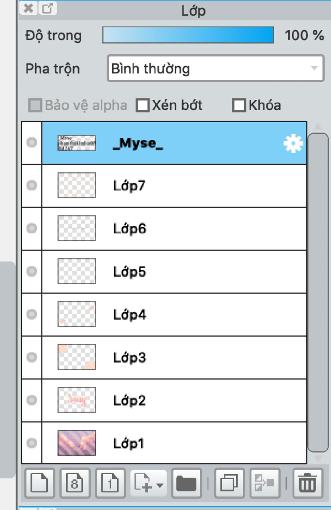Delete layer with trash icon
This screenshot has height=510, width=331.
pos(307,483)
